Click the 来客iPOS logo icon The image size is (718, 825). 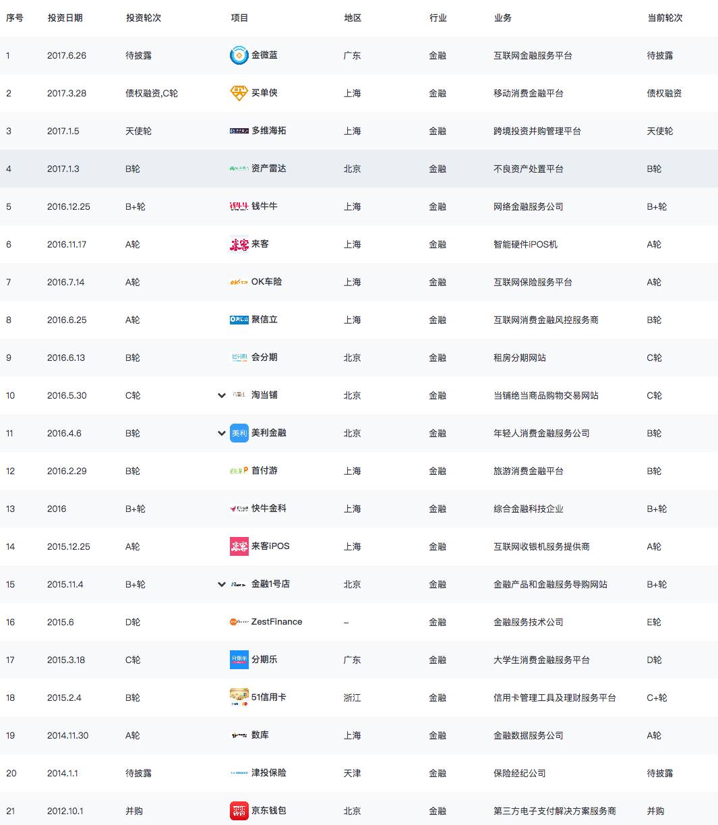(x=239, y=546)
